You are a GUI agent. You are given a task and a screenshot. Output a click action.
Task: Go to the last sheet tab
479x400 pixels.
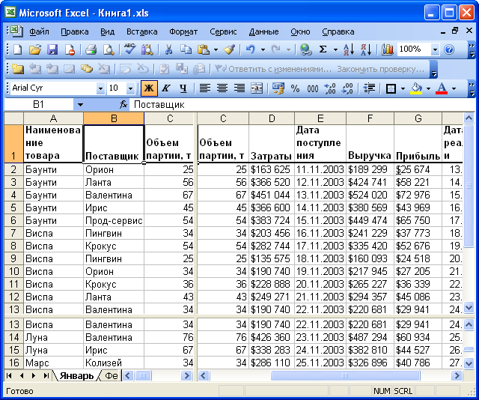coord(46,375)
